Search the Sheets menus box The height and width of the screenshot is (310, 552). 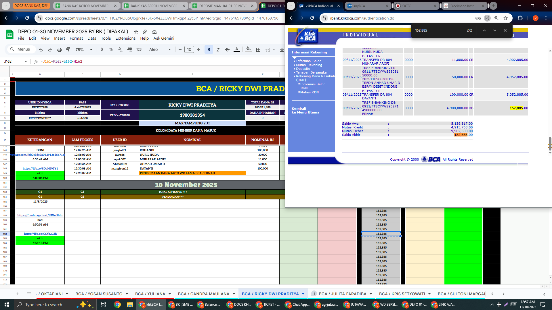tap(21, 49)
